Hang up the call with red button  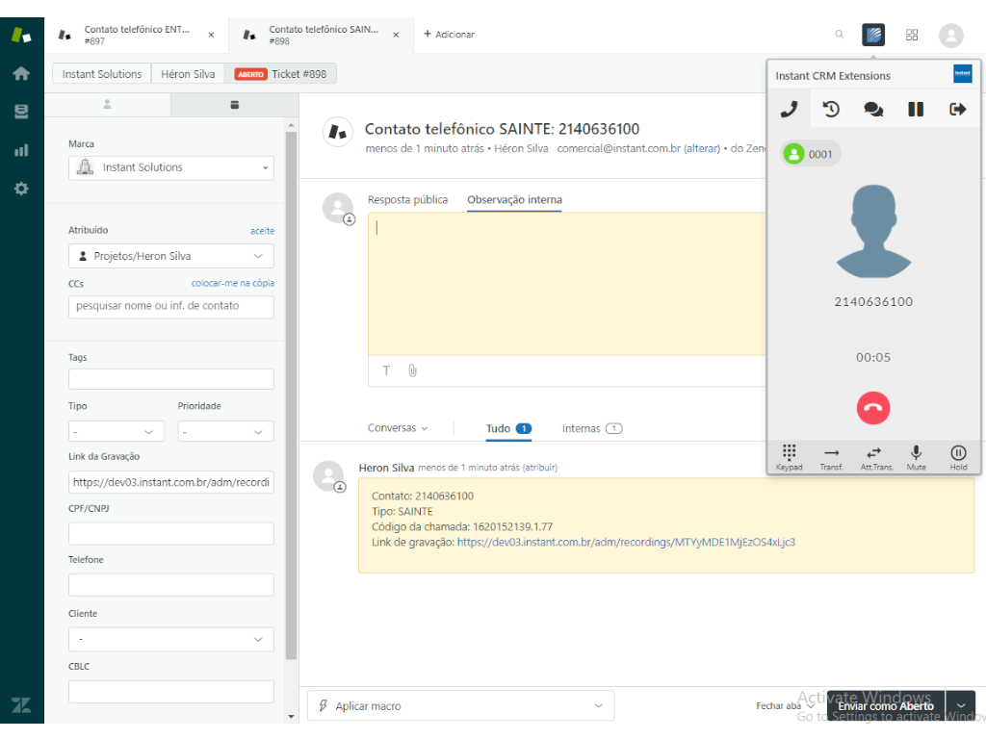coord(872,408)
